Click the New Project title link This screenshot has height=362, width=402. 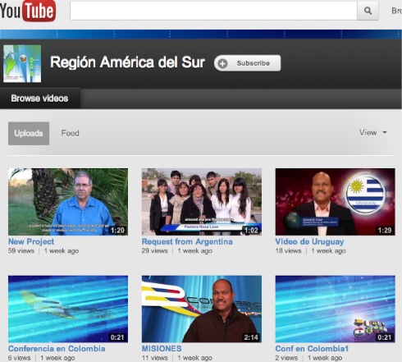[31, 242]
